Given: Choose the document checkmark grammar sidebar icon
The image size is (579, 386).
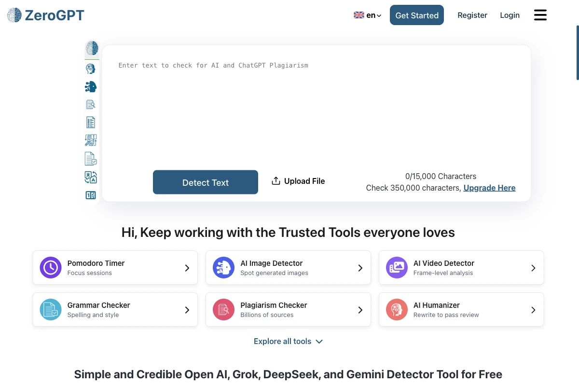Looking at the screenshot, I should 91,159.
